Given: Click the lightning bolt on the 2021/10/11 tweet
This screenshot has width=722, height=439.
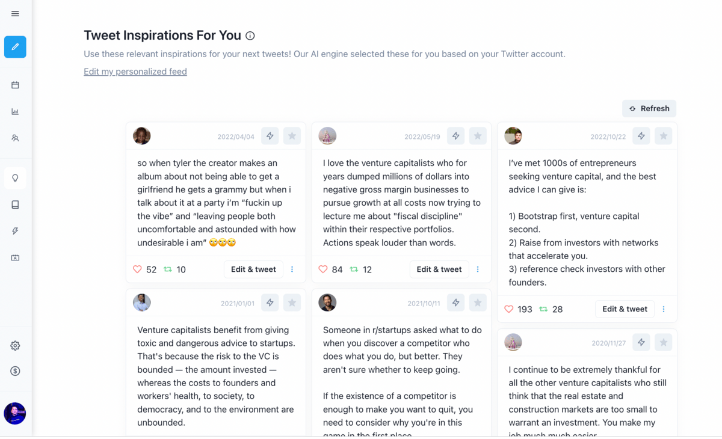Looking at the screenshot, I should [455, 303].
